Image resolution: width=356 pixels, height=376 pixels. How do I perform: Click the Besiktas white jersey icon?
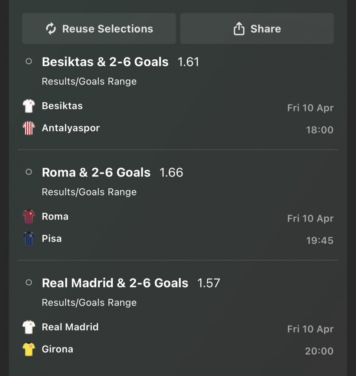[x=29, y=106]
